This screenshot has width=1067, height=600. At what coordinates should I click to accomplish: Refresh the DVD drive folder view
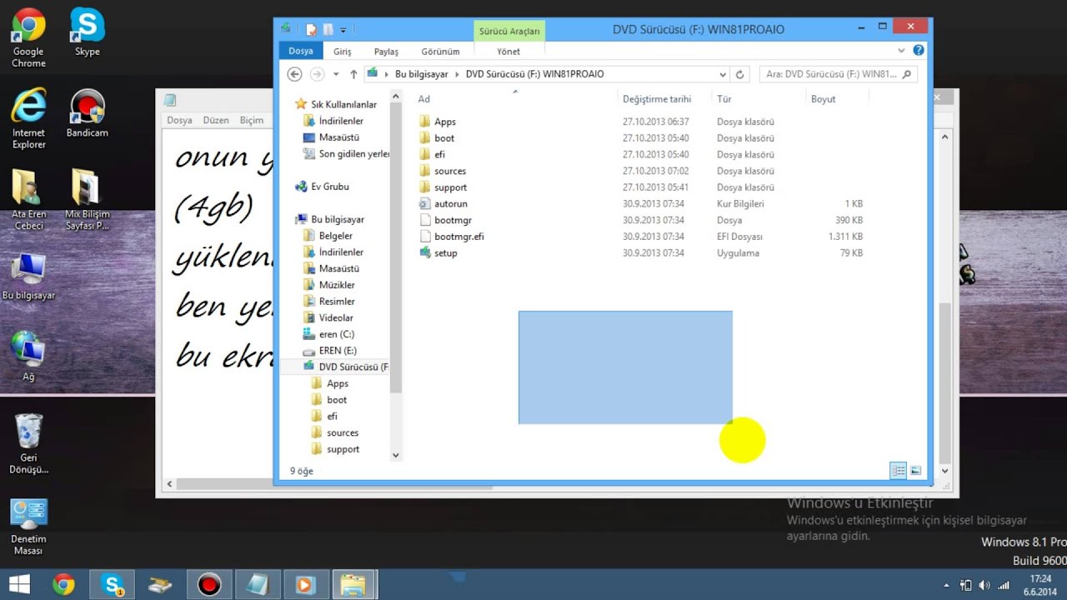pos(740,74)
